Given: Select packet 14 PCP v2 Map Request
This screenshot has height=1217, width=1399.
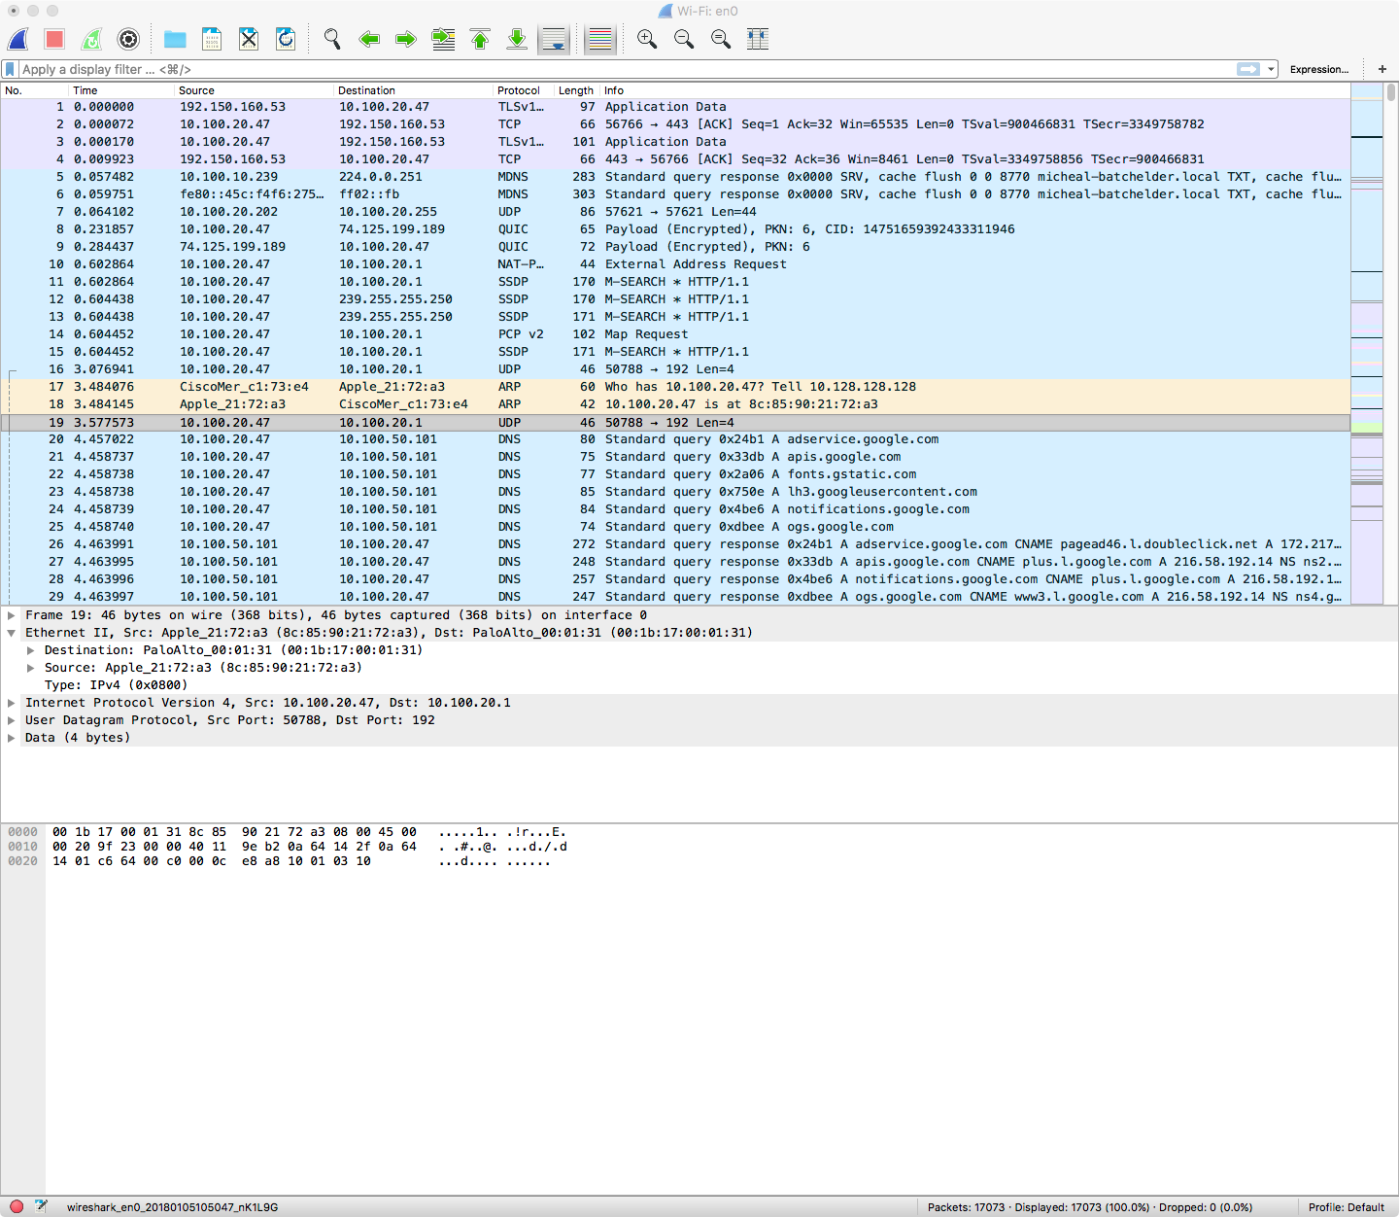Looking at the screenshot, I should click(x=675, y=334).
